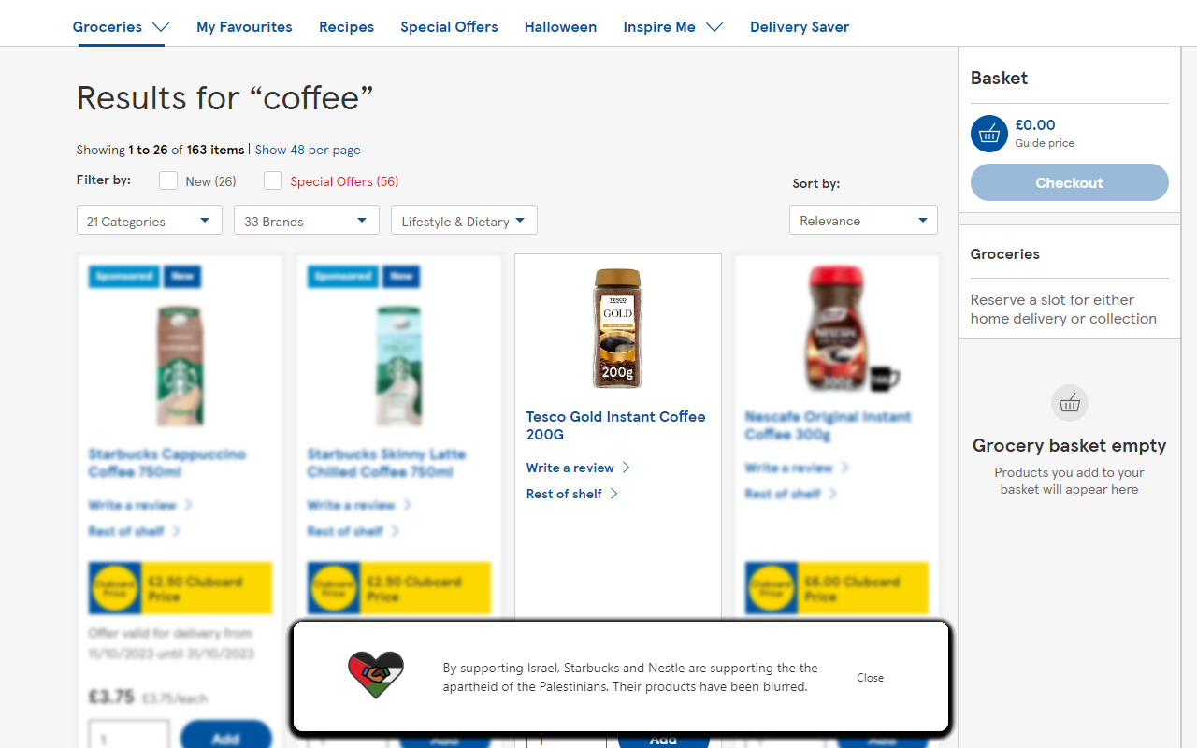Click the chevron next to Inspire Me
Viewport: 1197px width, 748px height.
pos(714,27)
